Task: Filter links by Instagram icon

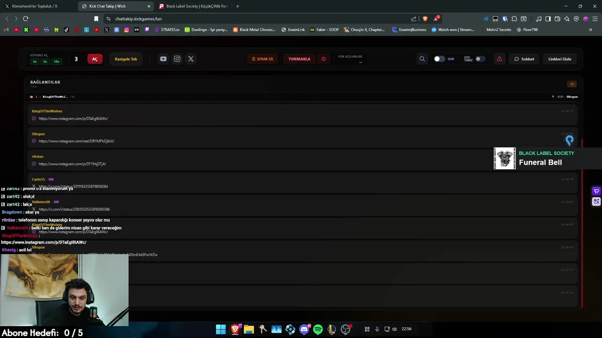Action: 177,59
